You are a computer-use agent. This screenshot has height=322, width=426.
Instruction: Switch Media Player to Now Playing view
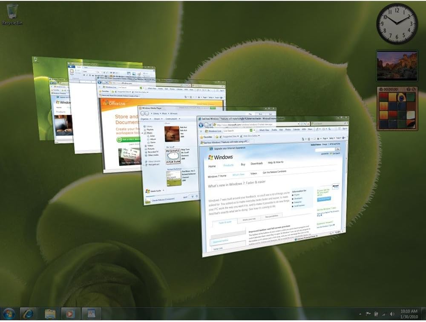tap(196, 195)
